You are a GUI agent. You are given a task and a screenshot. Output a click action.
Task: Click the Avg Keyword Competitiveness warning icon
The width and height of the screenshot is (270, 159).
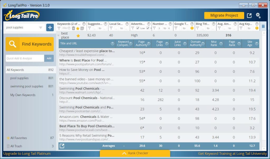pos(257,28)
